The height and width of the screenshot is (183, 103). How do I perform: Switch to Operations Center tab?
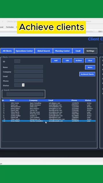(24, 51)
